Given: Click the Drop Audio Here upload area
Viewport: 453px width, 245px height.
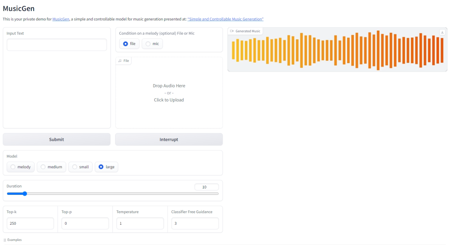Looking at the screenshot, I should click(169, 93).
